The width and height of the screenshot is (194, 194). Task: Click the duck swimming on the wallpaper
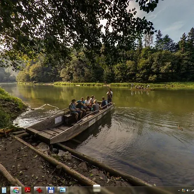(180, 128)
